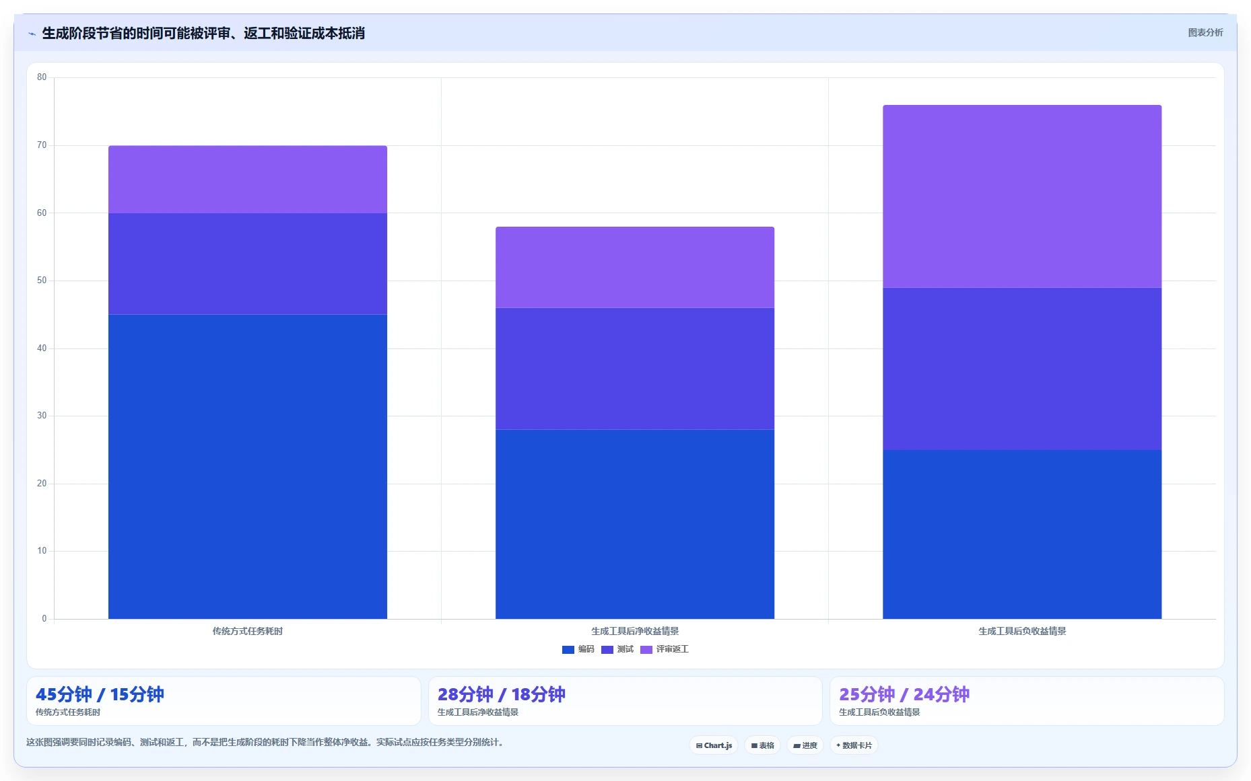Click the y-axis tick label 0
Screen dimensions: 1251x781
point(44,619)
